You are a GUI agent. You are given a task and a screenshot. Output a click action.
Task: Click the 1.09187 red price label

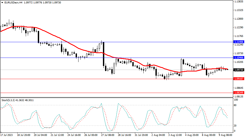click(x=238, y=79)
